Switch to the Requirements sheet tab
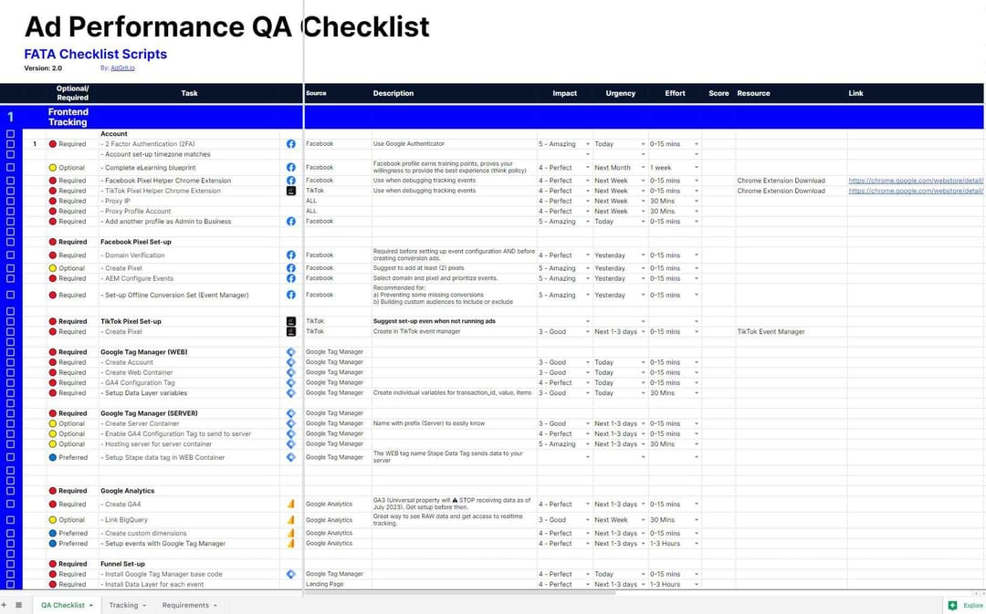Viewport: 986px width, 614px height. click(x=185, y=605)
